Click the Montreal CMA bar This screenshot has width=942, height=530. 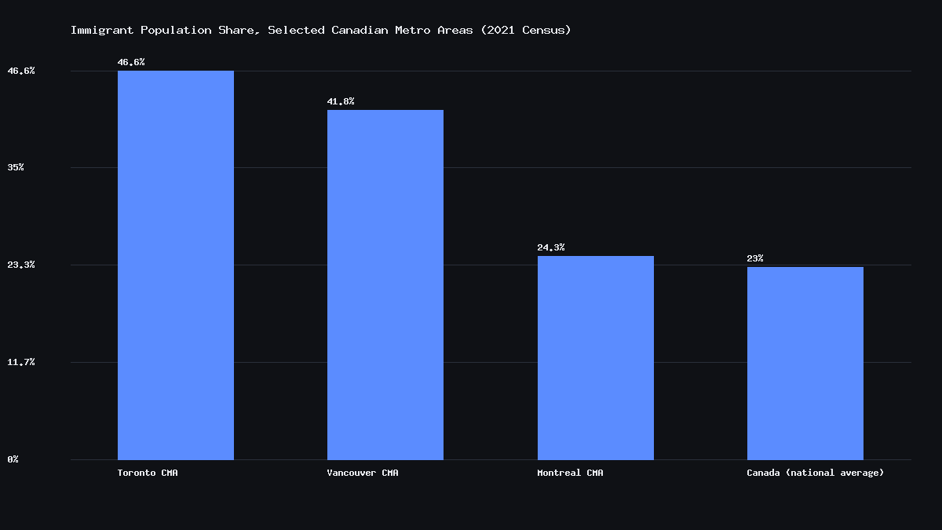coord(596,358)
